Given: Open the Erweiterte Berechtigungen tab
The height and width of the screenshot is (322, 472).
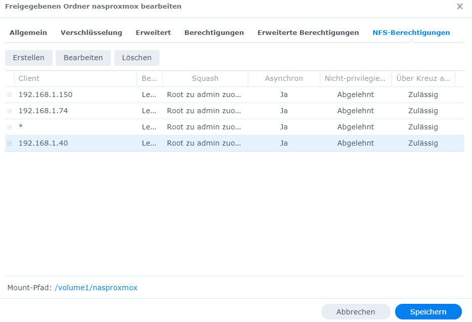Looking at the screenshot, I should (x=308, y=33).
